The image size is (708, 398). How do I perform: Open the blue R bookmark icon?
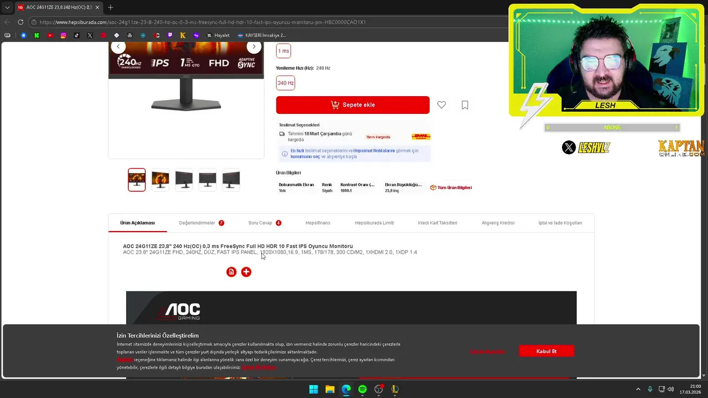[23, 35]
